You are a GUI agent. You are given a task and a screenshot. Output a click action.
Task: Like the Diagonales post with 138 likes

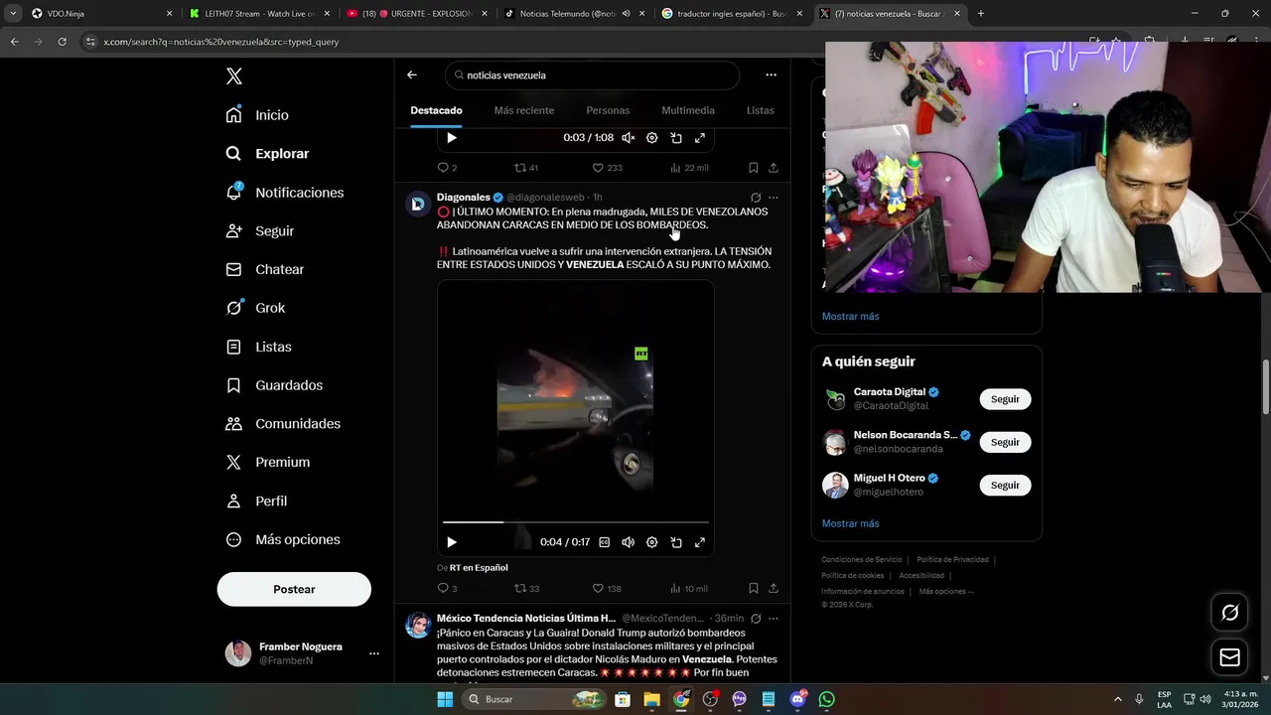coord(607,589)
